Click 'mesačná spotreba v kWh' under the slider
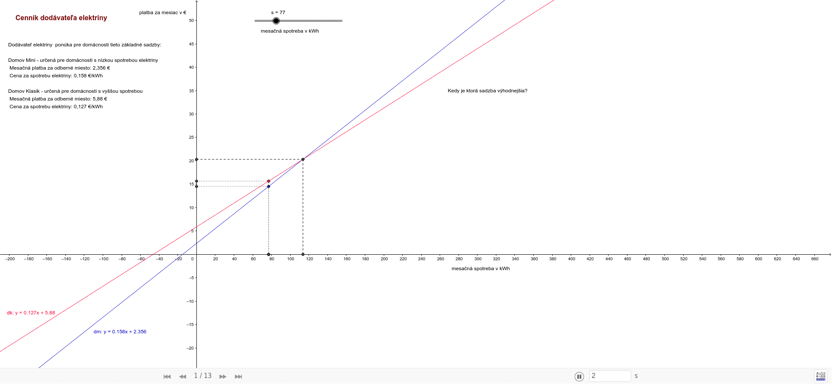The width and height of the screenshot is (832, 384). [x=290, y=31]
